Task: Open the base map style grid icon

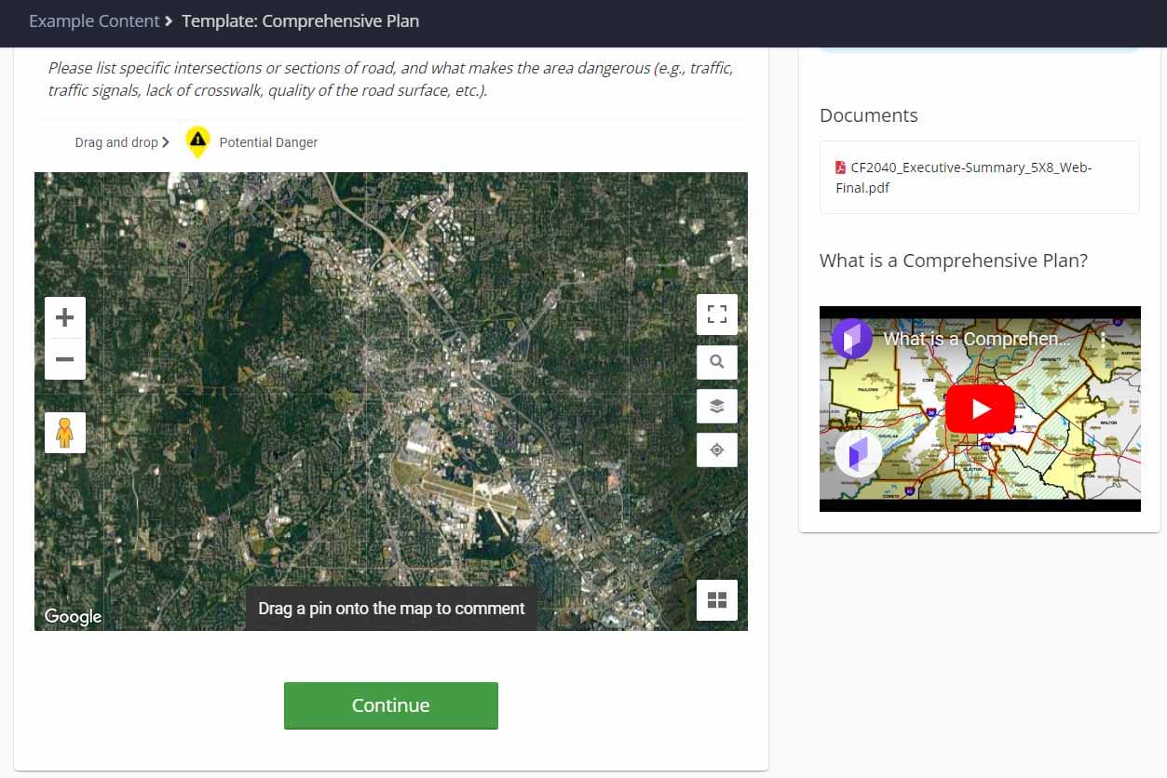Action: (x=716, y=600)
